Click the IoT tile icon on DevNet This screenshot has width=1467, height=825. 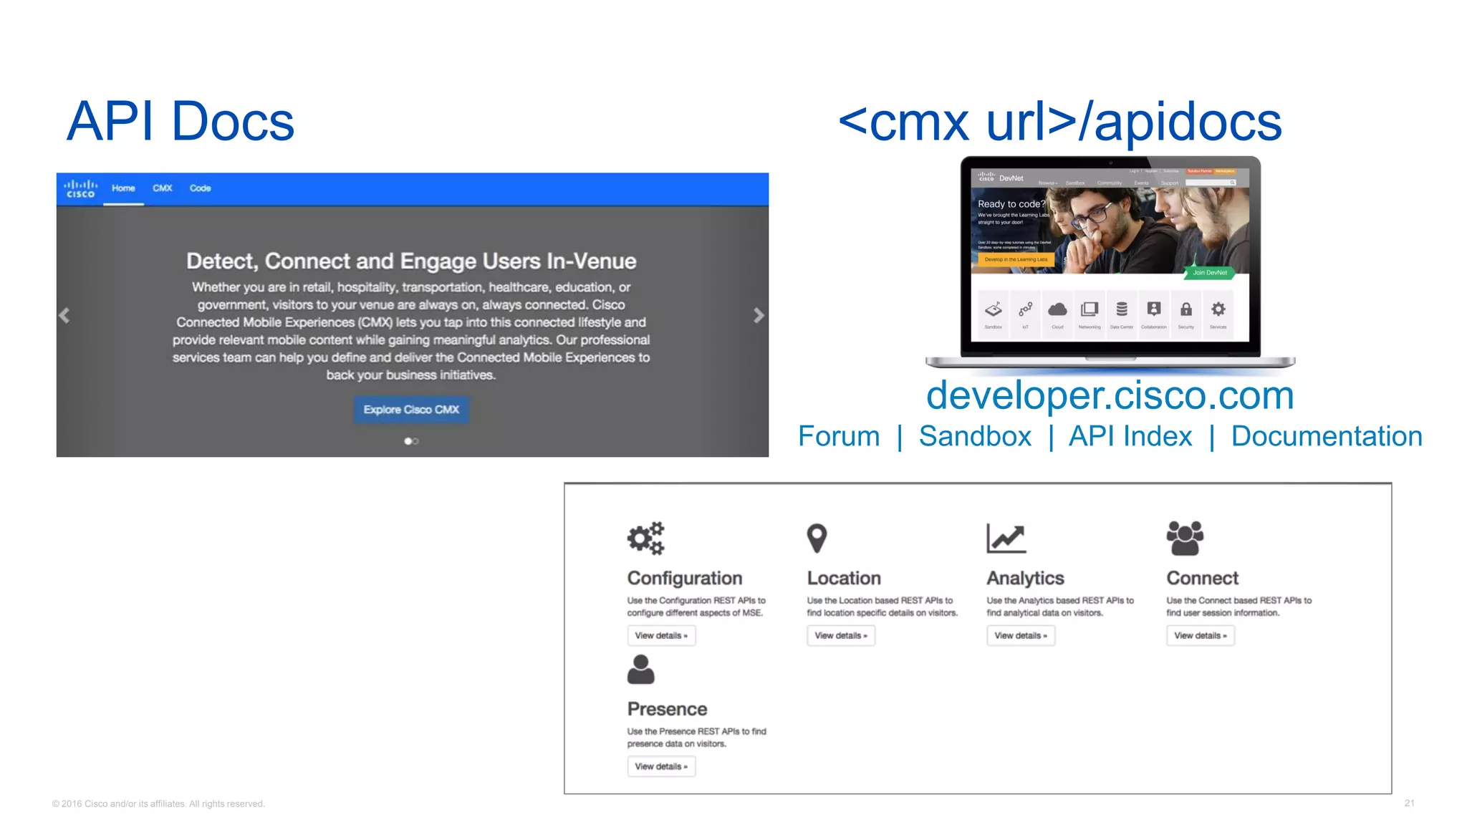tap(1025, 311)
